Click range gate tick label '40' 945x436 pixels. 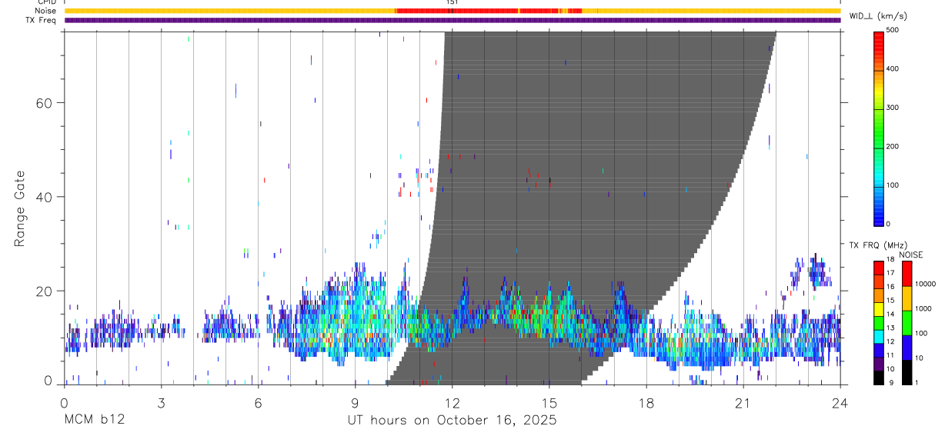point(43,197)
